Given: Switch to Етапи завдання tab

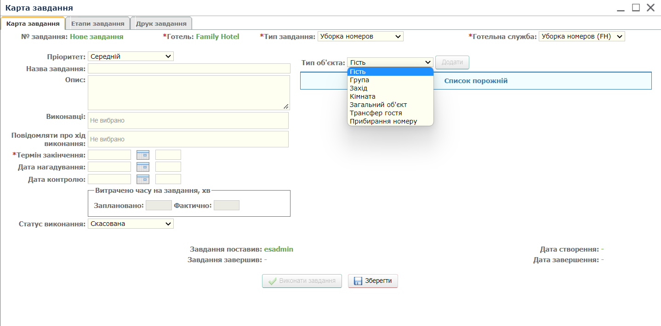Looking at the screenshot, I should [x=97, y=23].
